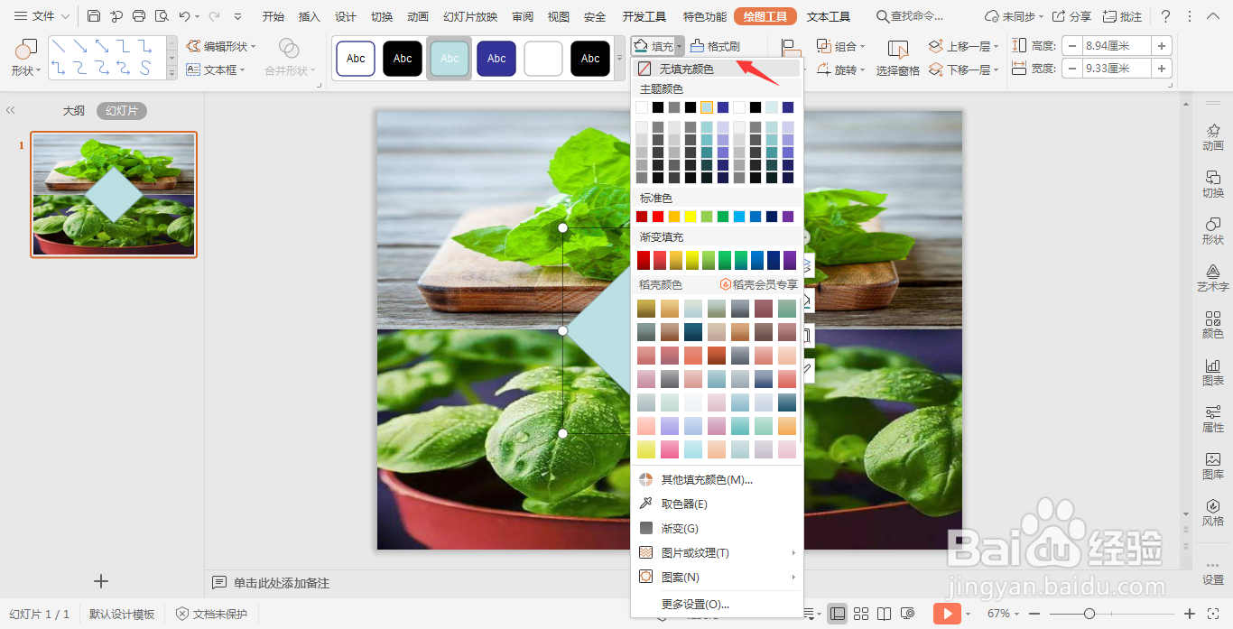Expand the Rotate (旋转) dropdown
The width and height of the screenshot is (1233, 629).
862,69
